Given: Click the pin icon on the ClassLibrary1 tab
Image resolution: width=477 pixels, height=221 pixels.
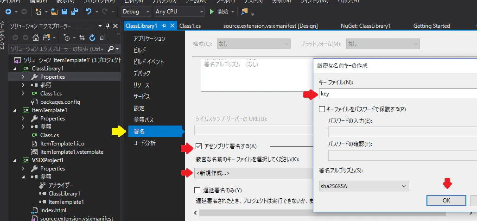Looking at the screenshot, I should tap(164, 26).
